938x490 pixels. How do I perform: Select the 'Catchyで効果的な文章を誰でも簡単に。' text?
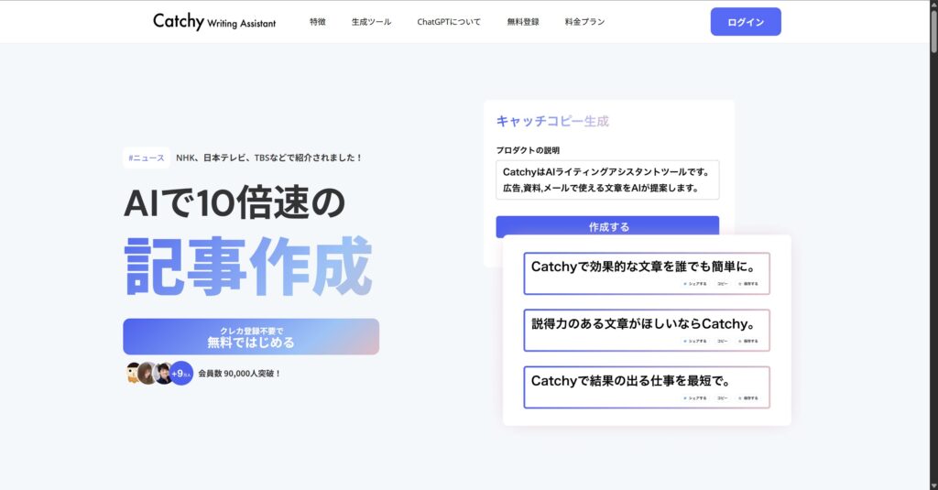[643, 267]
